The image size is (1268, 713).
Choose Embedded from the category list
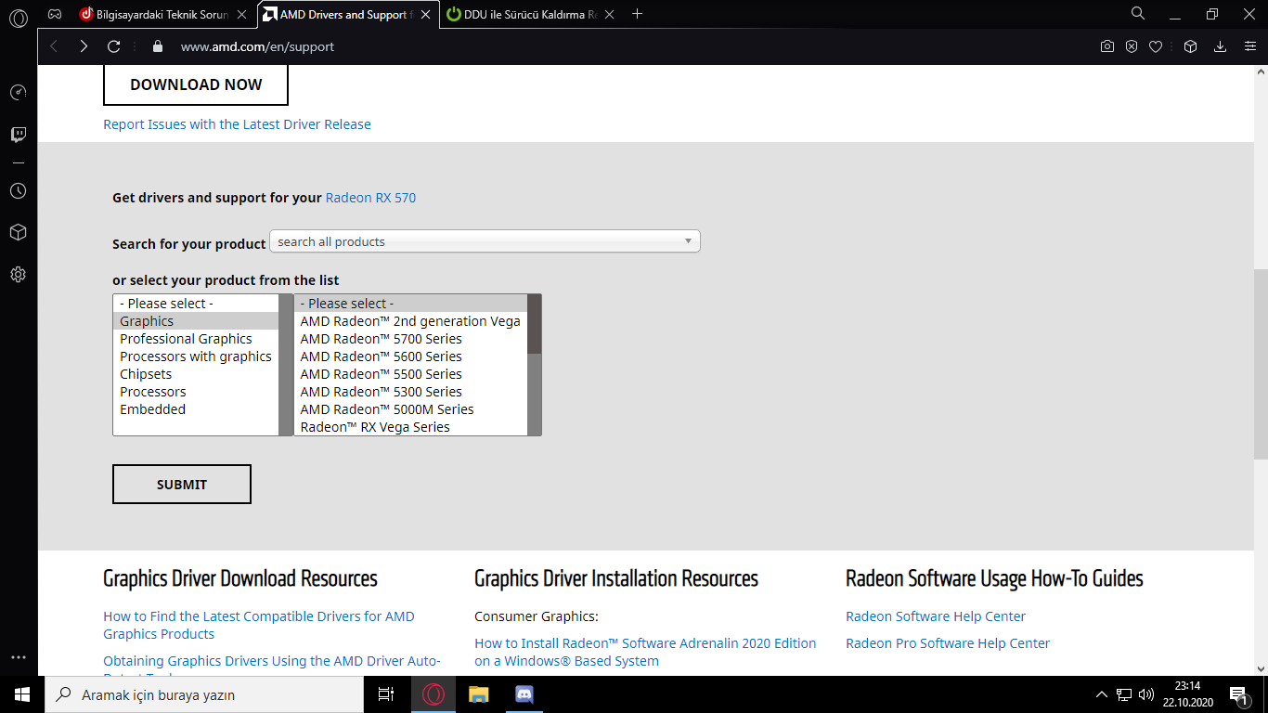[x=196, y=409]
